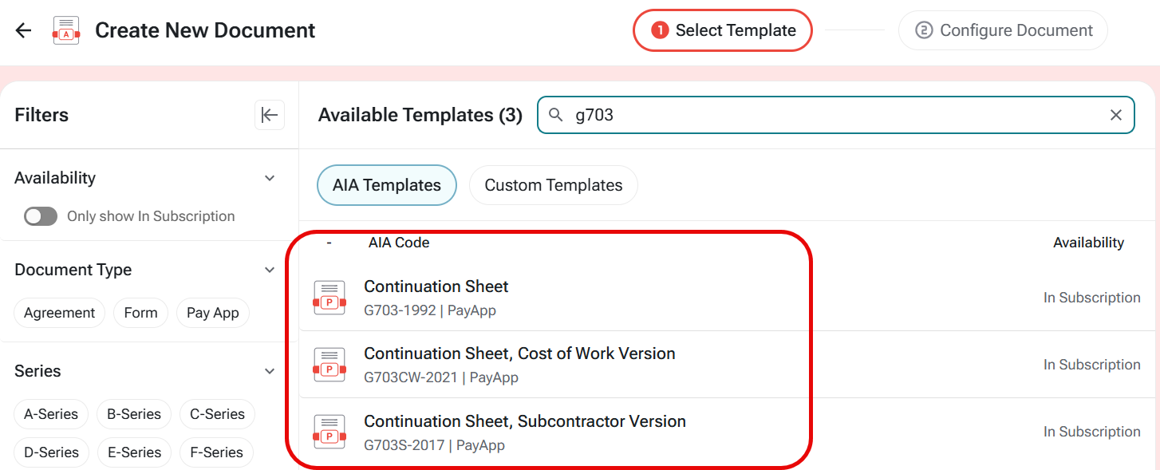This screenshot has width=1160, height=470.
Task: Clear the g703 search text
Action: tap(1116, 115)
